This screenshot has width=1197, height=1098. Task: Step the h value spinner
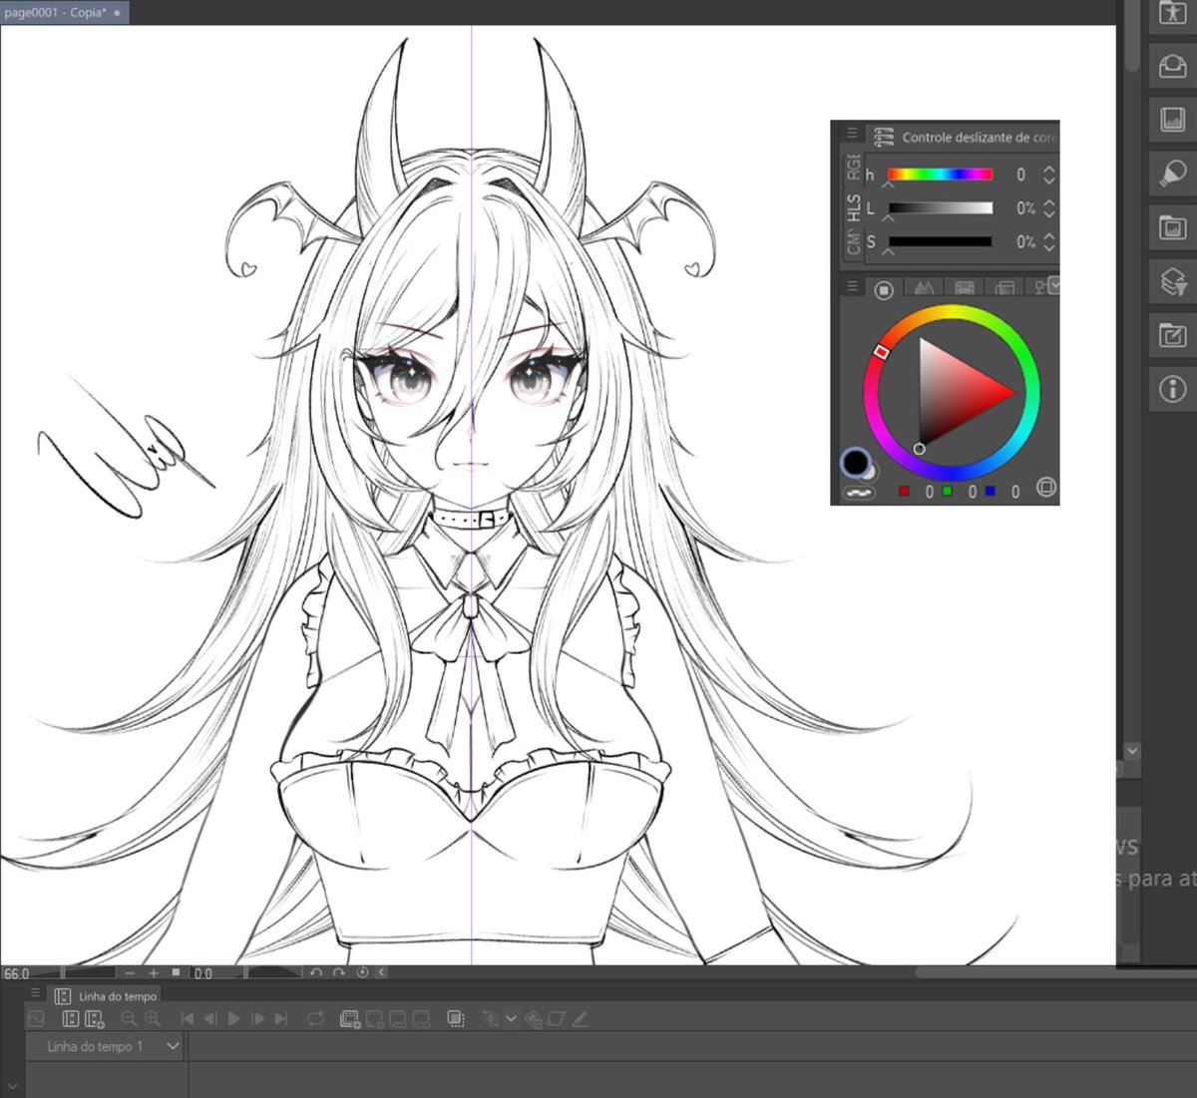[1048, 175]
